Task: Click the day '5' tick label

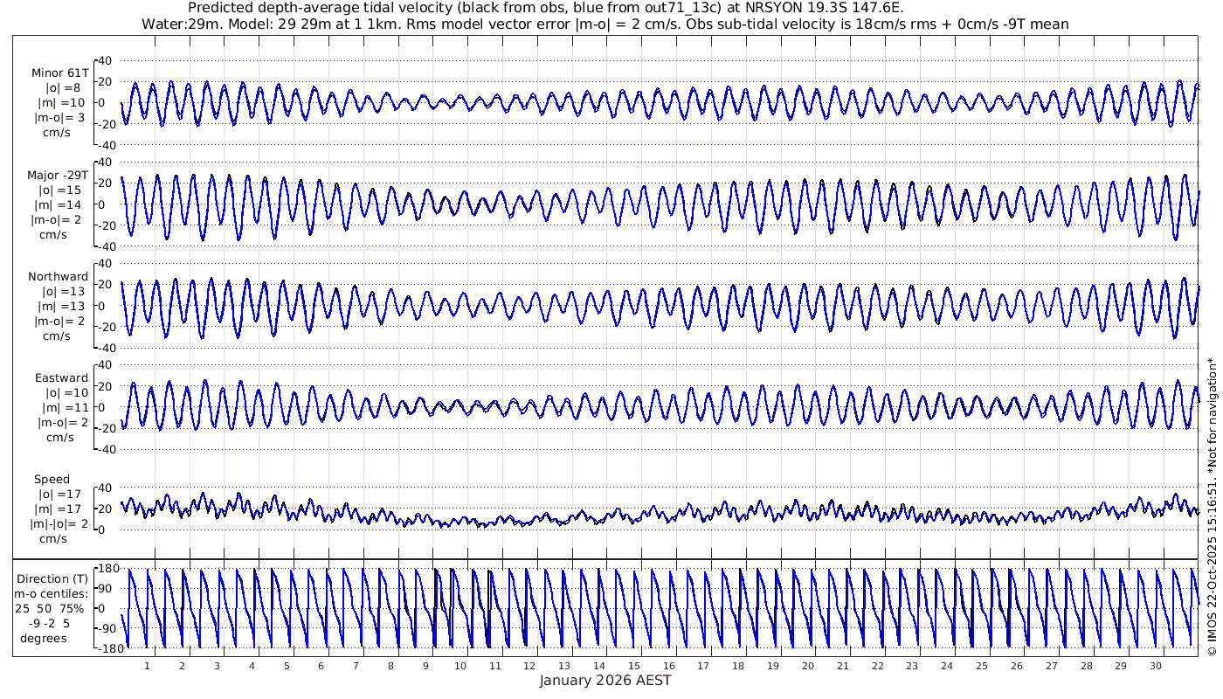Action: (x=287, y=666)
